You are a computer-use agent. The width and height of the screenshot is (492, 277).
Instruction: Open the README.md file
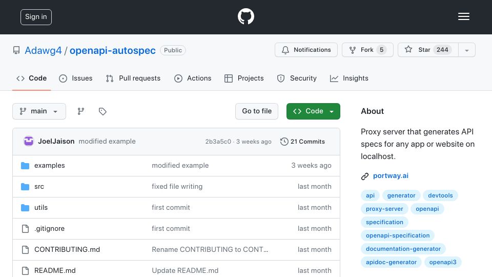pos(55,271)
